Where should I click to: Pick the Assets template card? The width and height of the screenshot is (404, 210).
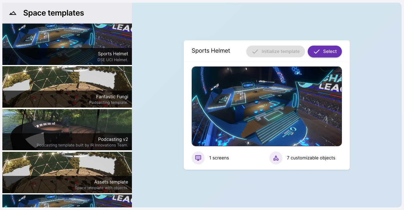pyautogui.click(x=67, y=172)
